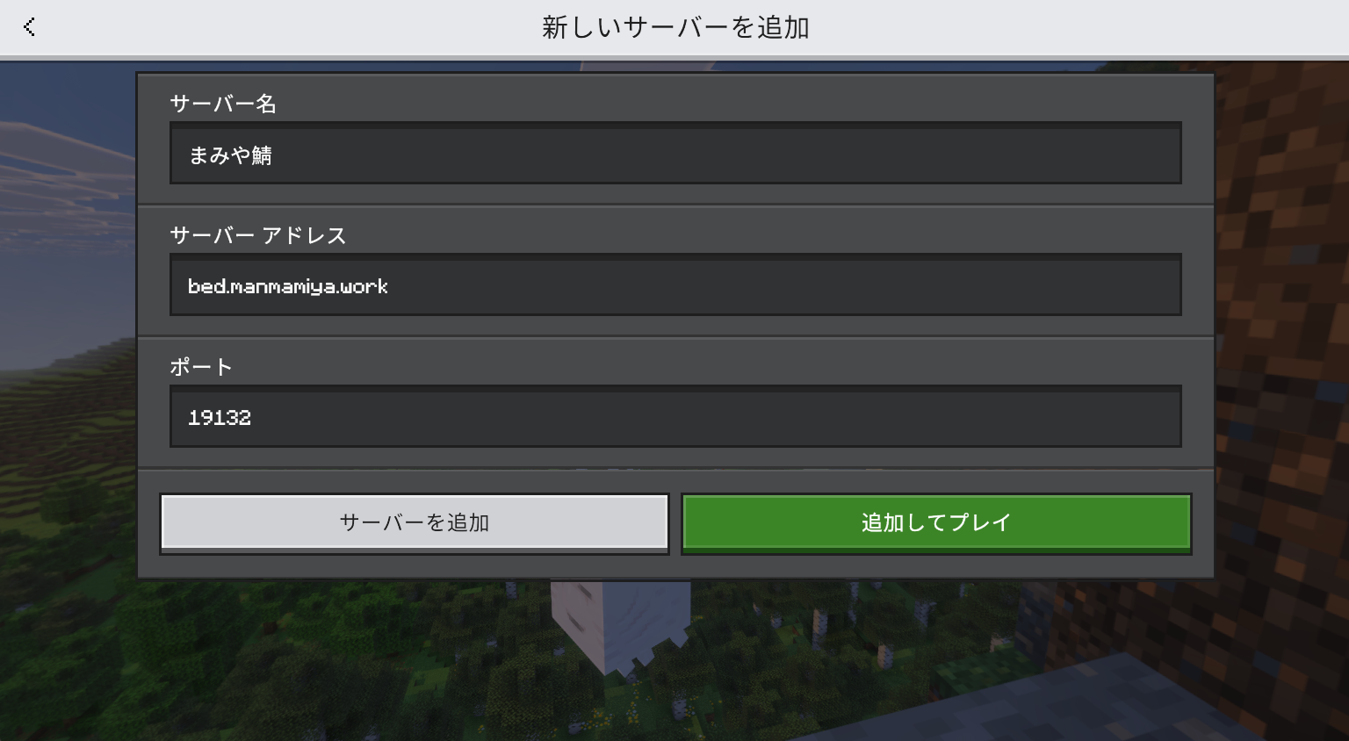Click the ポート label
The width and height of the screenshot is (1349, 741).
pos(201,367)
